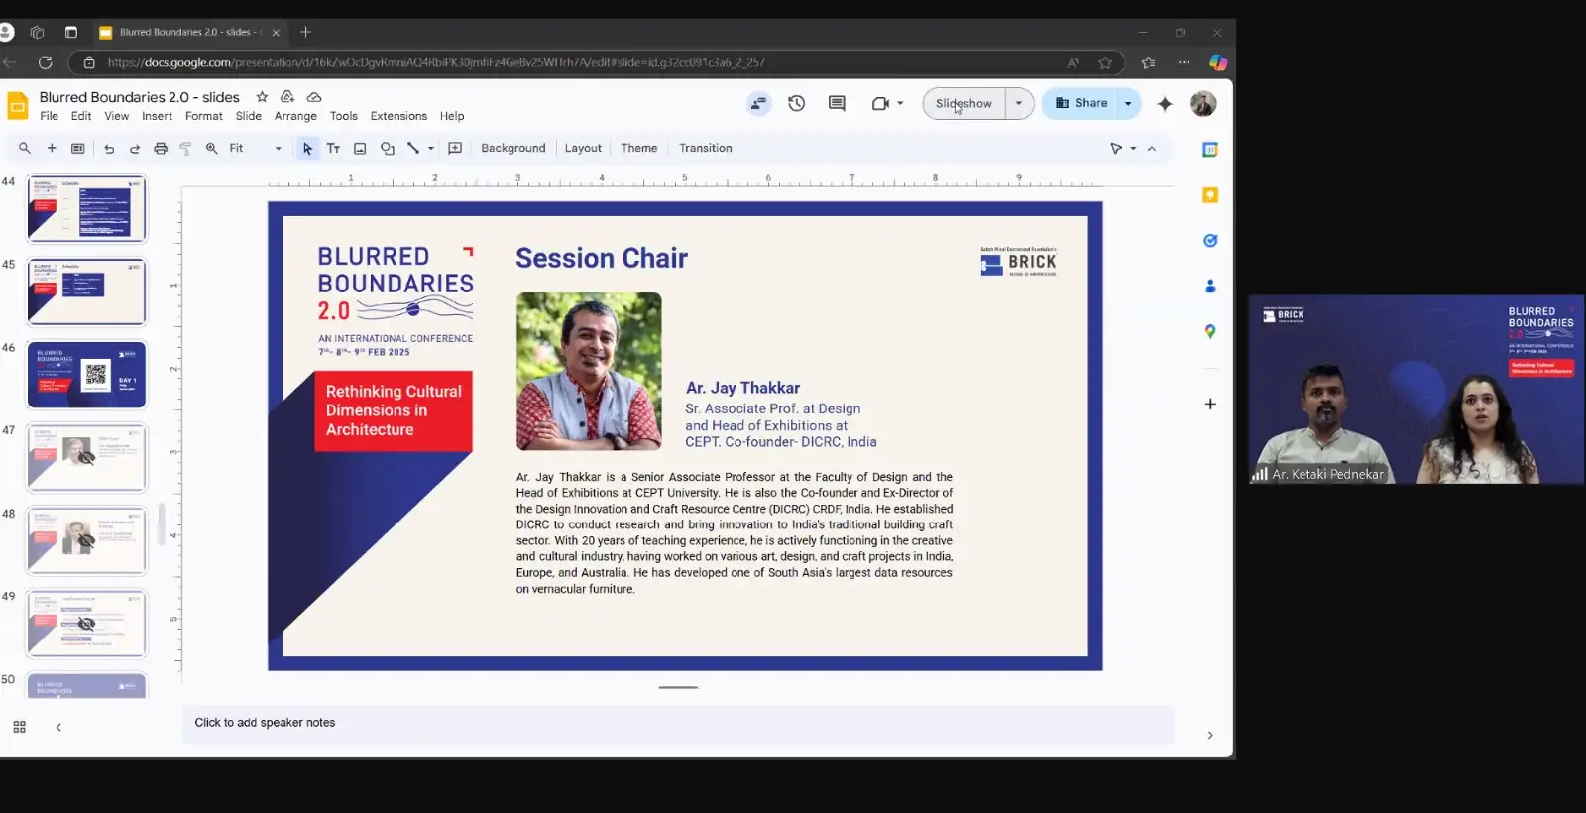The image size is (1586, 813).
Task: Click the Print icon
Action: 161,148
